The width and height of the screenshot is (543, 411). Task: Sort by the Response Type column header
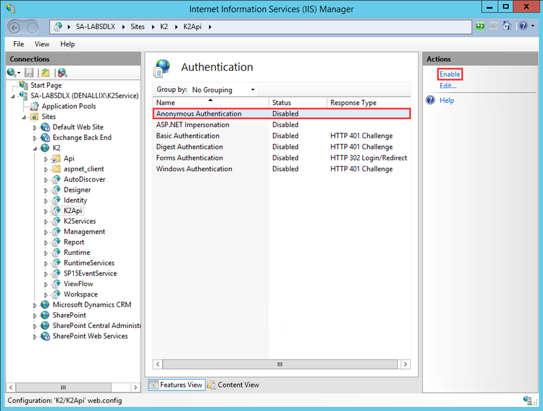tap(369, 102)
